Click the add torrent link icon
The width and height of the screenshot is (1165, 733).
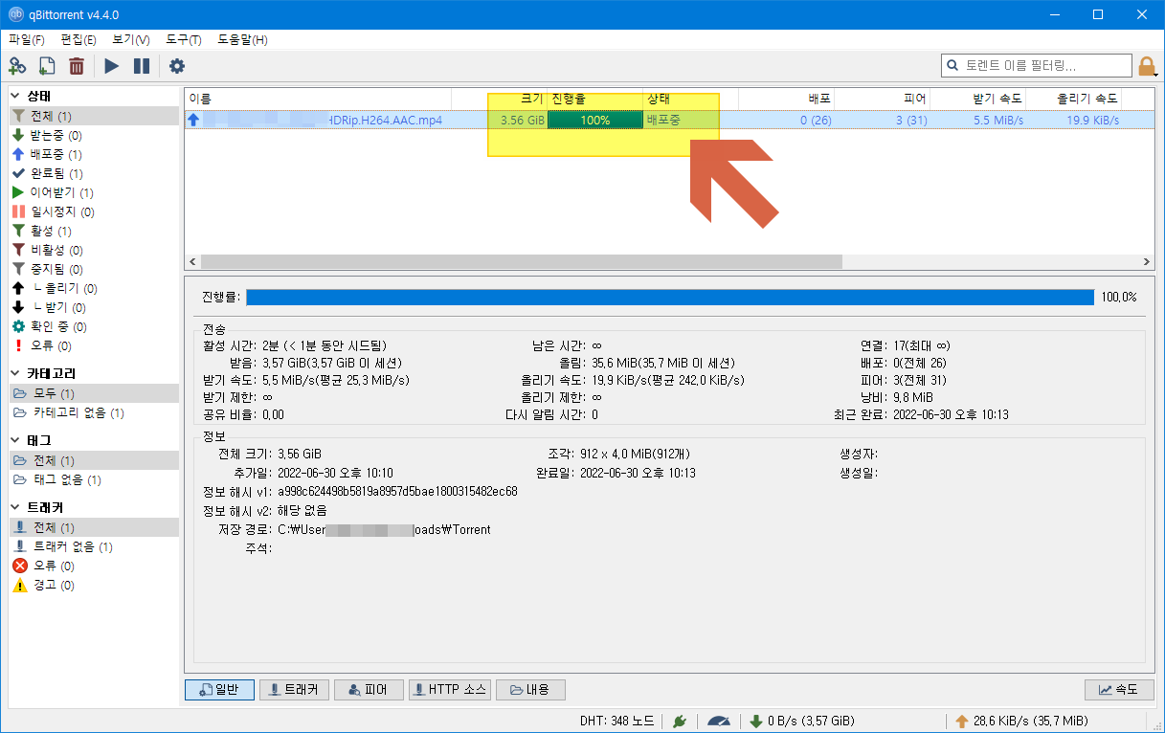[x=17, y=66]
